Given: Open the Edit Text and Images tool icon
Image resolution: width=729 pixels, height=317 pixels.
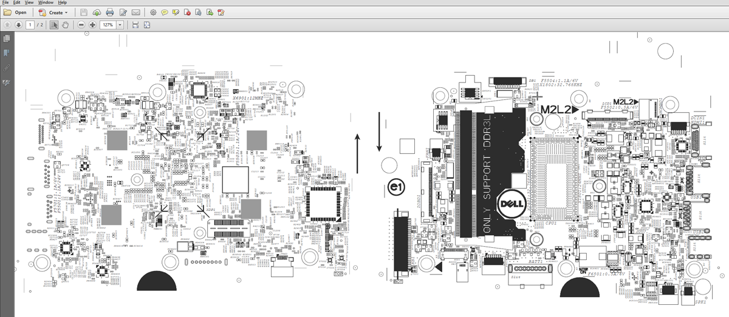Looking at the screenshot, I should [x=123, y=12].
